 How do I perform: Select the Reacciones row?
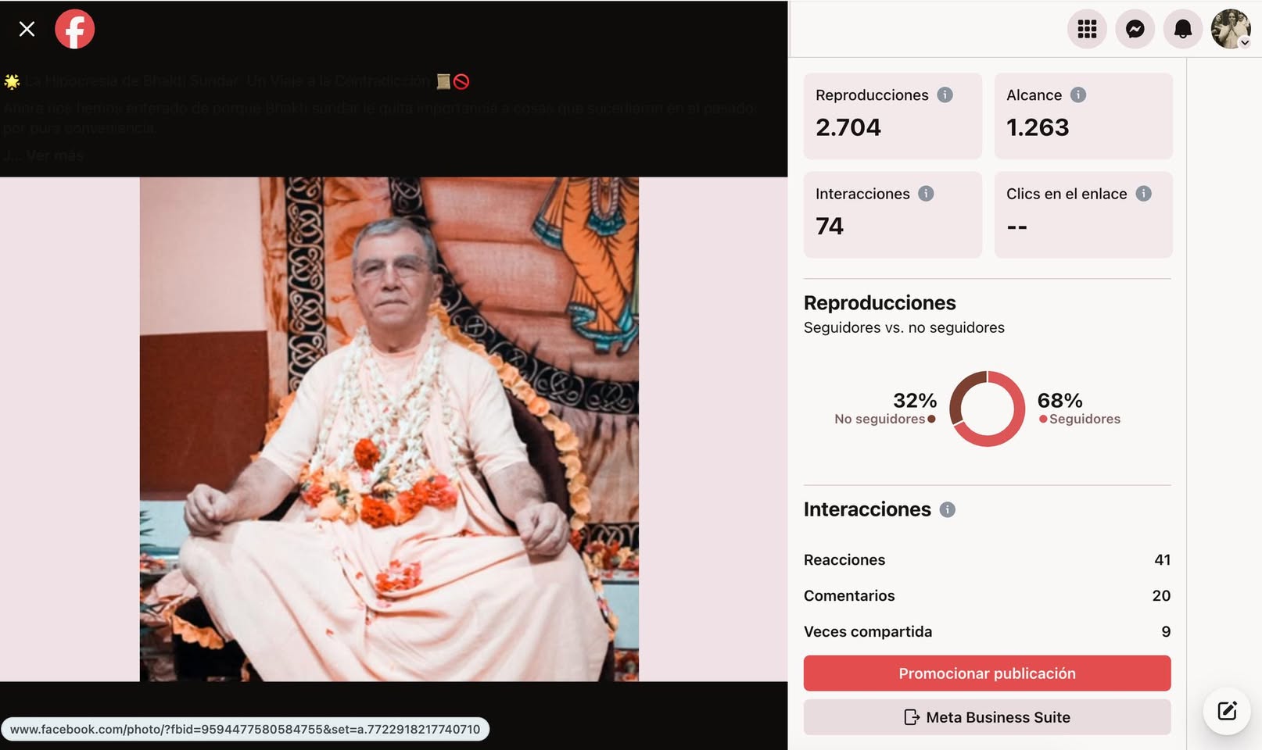pyautogui.click(x=987, y=559)
